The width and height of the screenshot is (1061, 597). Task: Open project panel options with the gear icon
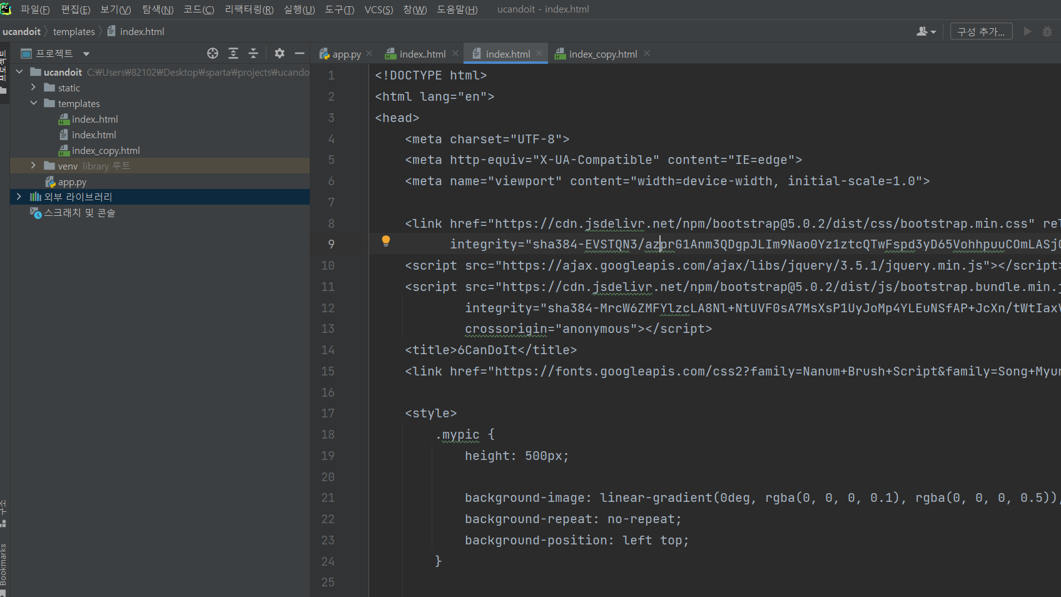point(280,53)
